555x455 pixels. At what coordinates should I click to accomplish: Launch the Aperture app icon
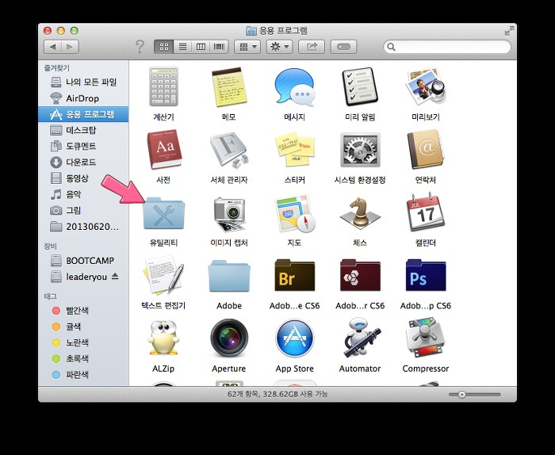[228, 338]
